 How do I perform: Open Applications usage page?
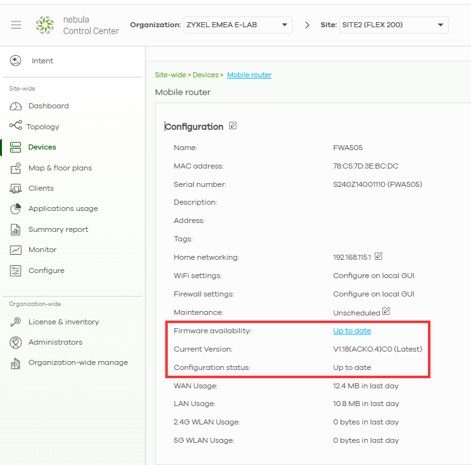click(x=63, y=208)
